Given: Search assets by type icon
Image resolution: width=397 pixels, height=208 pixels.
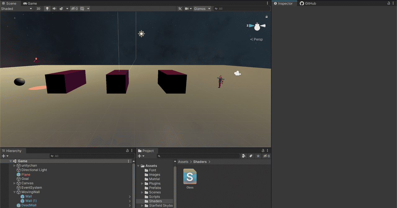Looking at the screenshot, I should (x=244, y=156).
